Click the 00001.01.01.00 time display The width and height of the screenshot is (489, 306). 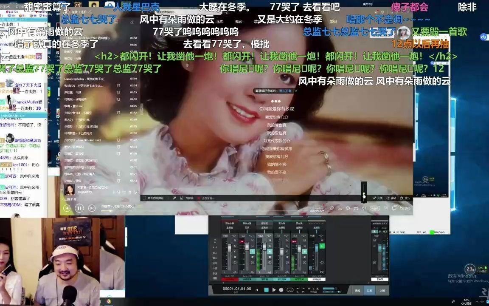click(x=237, y=289)
